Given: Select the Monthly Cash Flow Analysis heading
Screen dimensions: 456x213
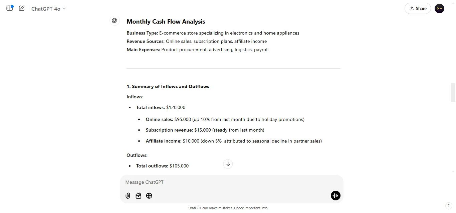Looking at the screenshot, I should 166,21.
